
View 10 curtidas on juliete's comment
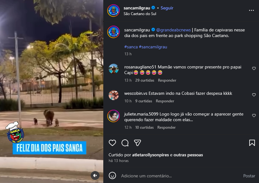144,127
